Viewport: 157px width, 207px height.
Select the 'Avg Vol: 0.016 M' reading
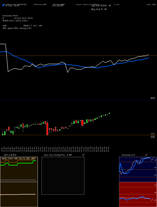101,6
